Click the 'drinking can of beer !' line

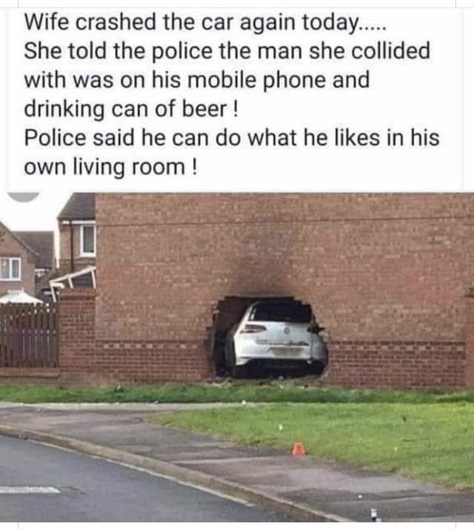click(131, 109)
